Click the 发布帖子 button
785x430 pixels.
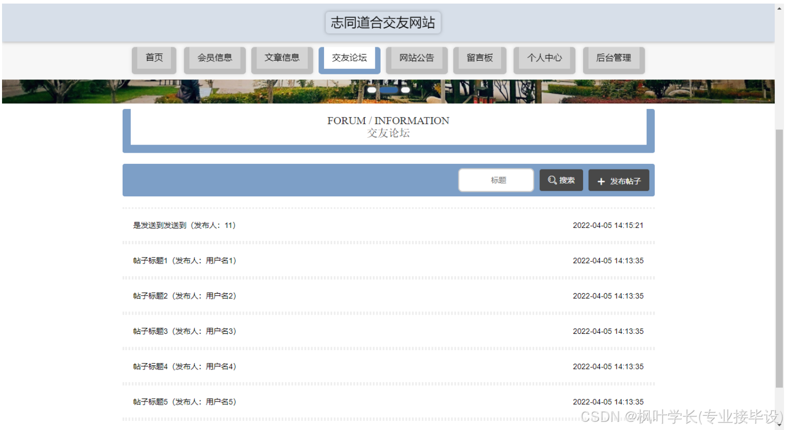click(x=619, y=180)
